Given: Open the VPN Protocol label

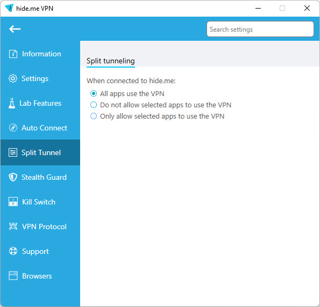Looking at the screenshot, I should point(44,226).
